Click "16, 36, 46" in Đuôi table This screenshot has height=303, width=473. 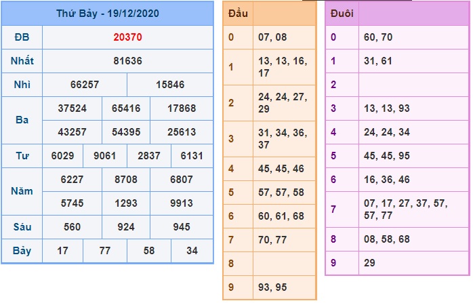(387, 180)
